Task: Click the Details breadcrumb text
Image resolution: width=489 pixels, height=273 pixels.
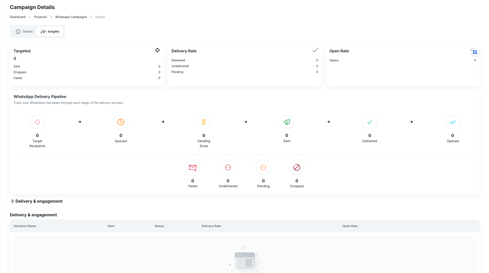Action: [100, 17]
